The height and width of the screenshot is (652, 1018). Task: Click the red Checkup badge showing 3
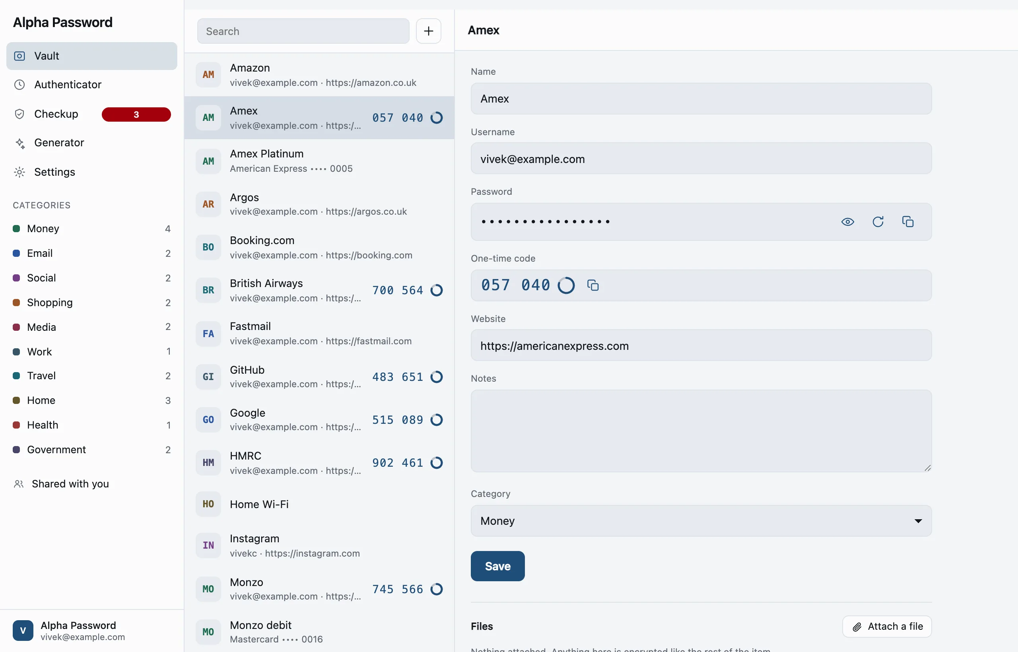coord(136,114)
